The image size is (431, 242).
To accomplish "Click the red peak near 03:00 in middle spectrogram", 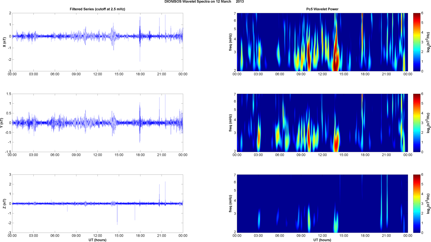I will point(258,137).
